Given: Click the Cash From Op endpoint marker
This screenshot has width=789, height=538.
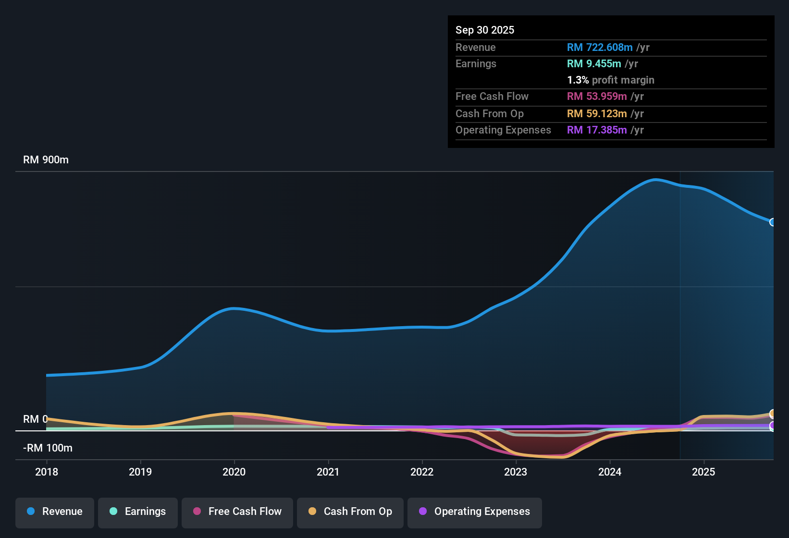Looking at the screenshot, I should (x=772, y=413).
